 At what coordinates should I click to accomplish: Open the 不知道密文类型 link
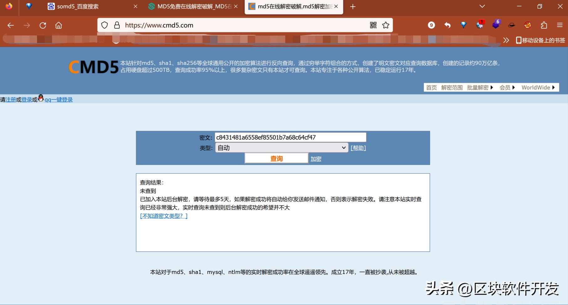pos(163,216)
